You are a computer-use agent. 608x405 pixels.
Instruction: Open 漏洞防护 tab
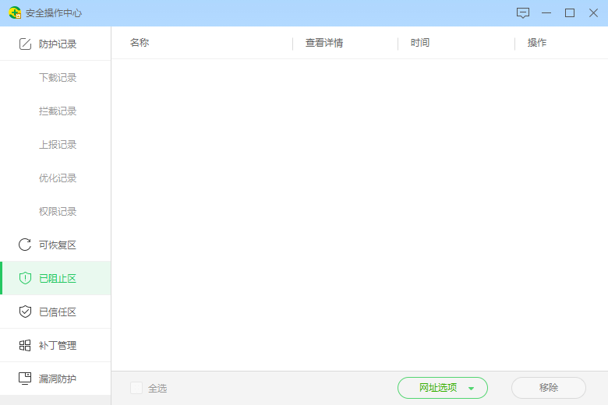(x=55, y=379)
